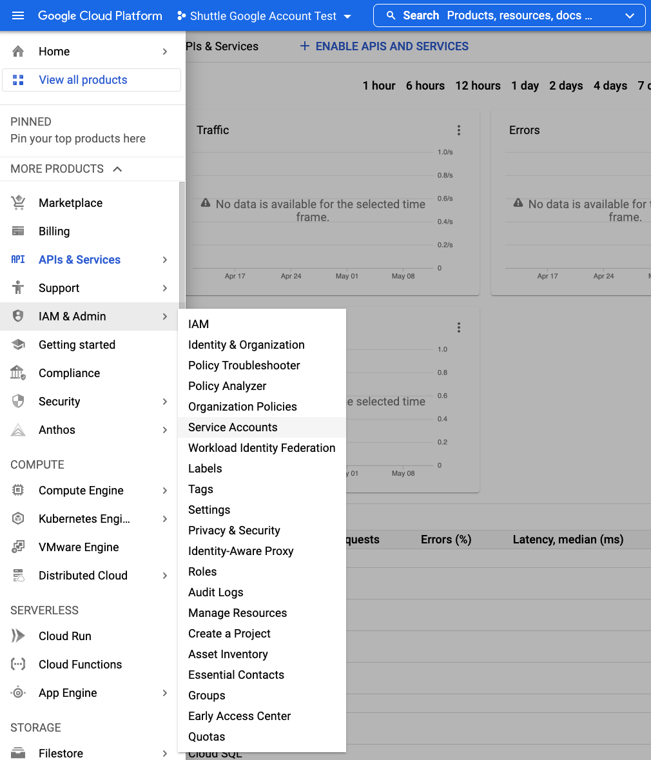This screenshot has height=760, width=651.
Task: Open Essential Contacts
Action: (262, 675)
